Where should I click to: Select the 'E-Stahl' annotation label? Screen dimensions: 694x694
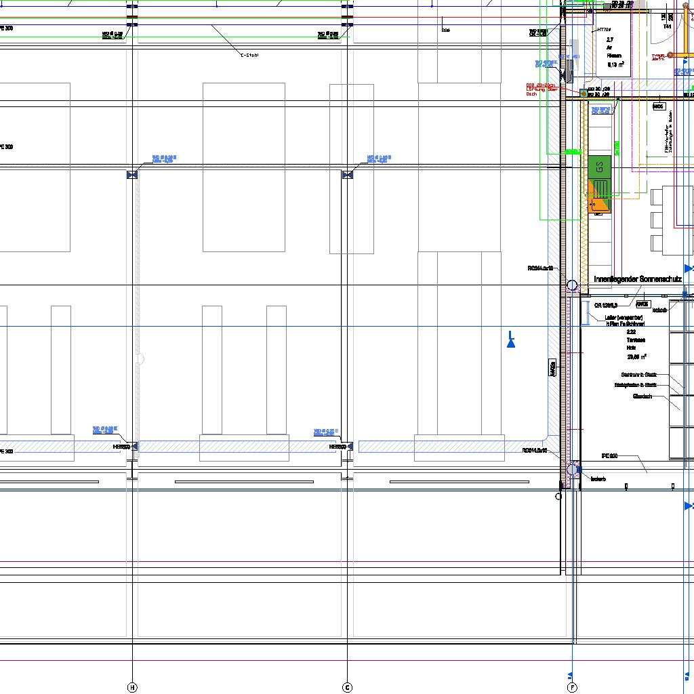click(x=250, y=55)
